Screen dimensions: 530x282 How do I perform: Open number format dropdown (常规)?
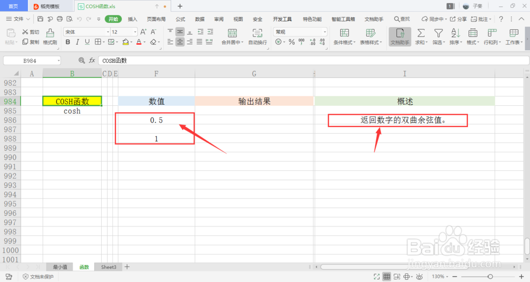324,32
